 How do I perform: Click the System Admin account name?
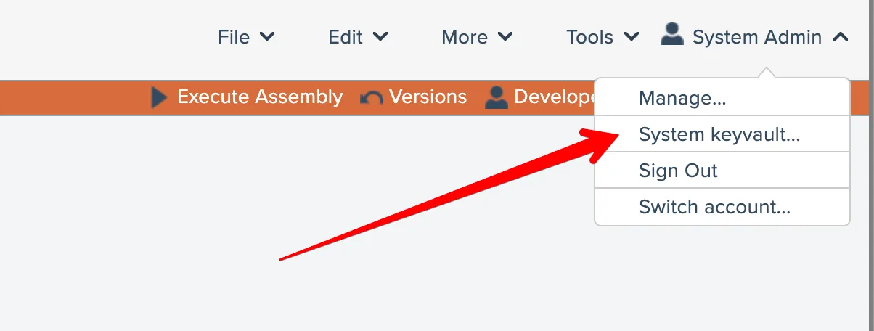(757, 37)
